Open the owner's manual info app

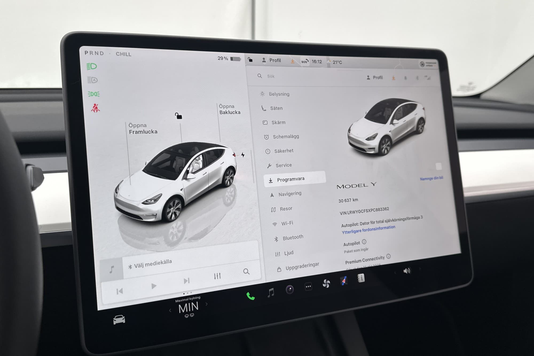click(361, 278)
